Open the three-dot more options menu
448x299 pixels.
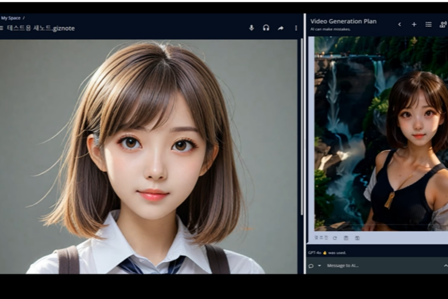tap(296, 28)
